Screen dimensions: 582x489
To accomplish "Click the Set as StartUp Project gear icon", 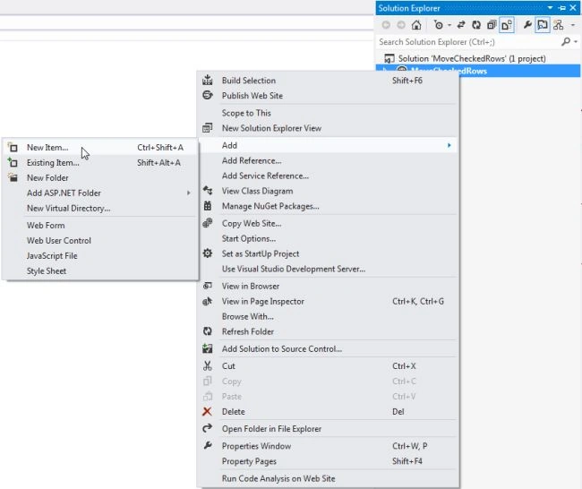I will 208,253.
